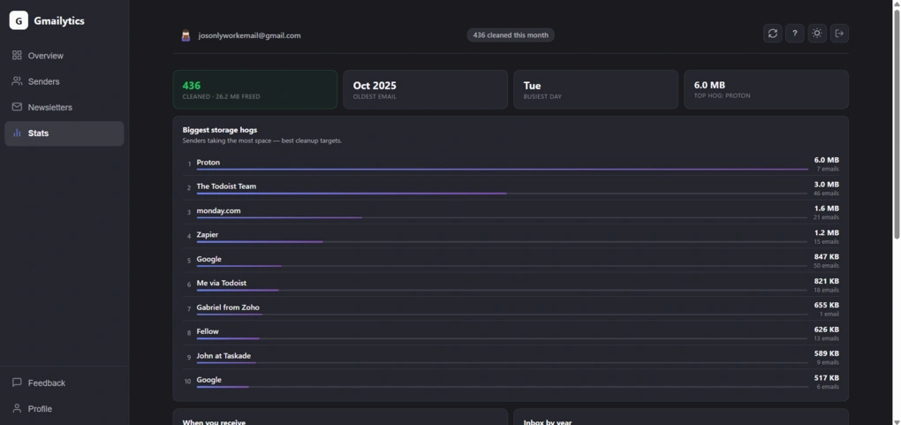Click the Senders people icon
901x425 pixels.
[x=17, y=81]
